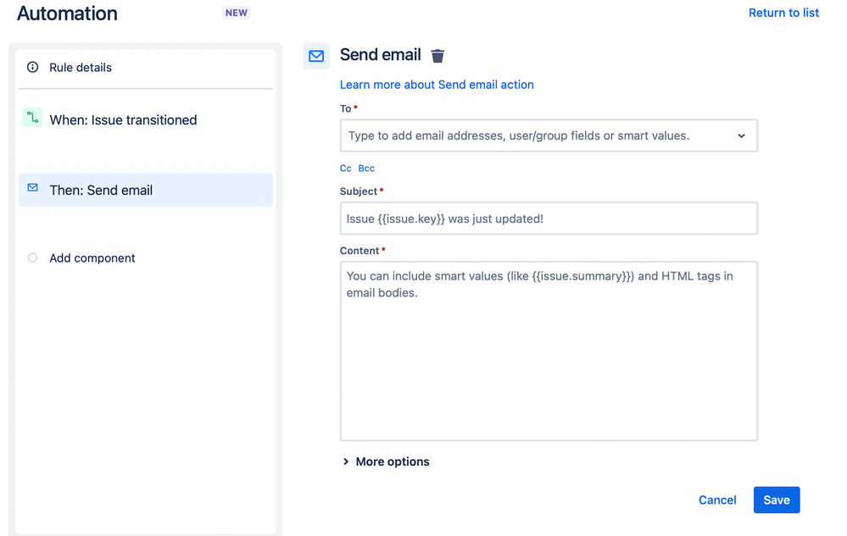Image resolution: width=847 pixels, height=536 pixels.
Task: Select Then: Send email step
Action: 145,190
